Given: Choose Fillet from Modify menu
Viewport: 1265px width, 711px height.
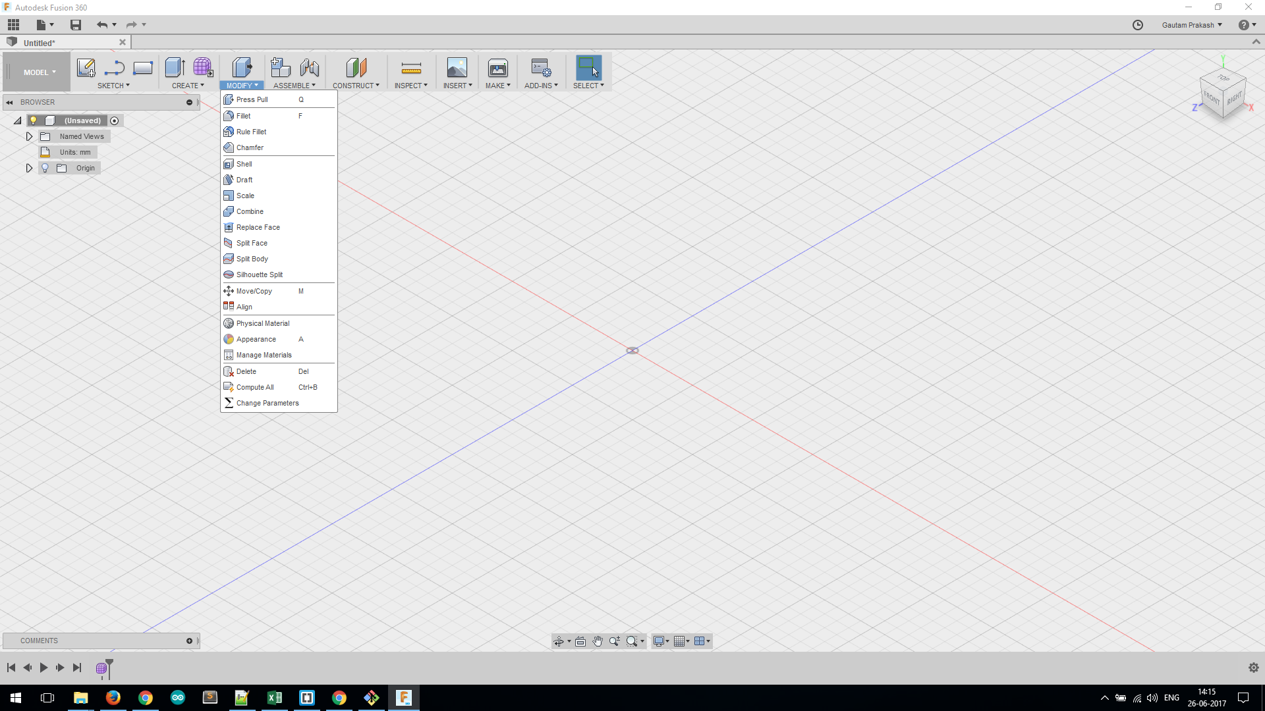Looking at the screenshot, I should tap(279, 116).
